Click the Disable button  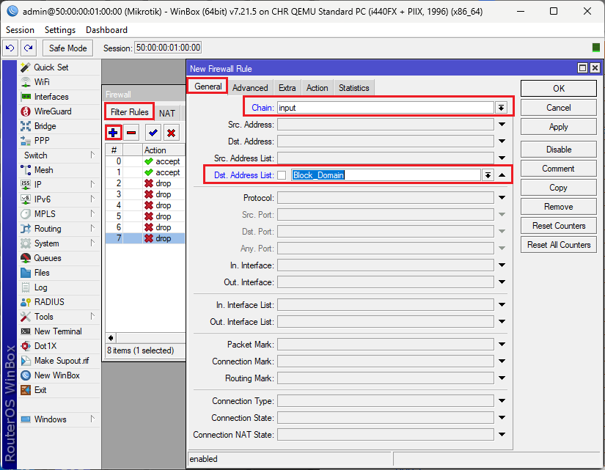click(x=558, y=150)
